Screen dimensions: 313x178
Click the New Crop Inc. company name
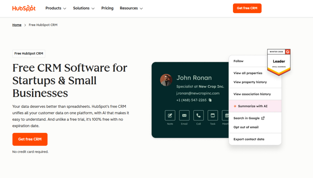pyautogui.click(x=212, y=86)
